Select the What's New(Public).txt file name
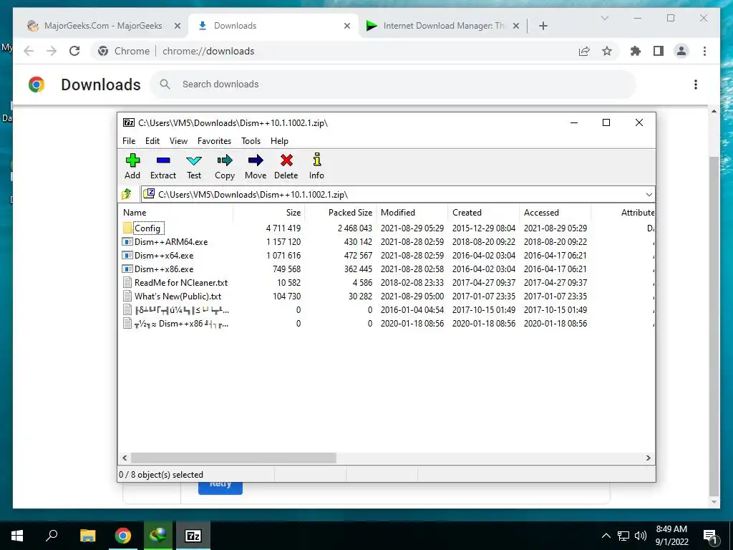 tap(178, 296)
